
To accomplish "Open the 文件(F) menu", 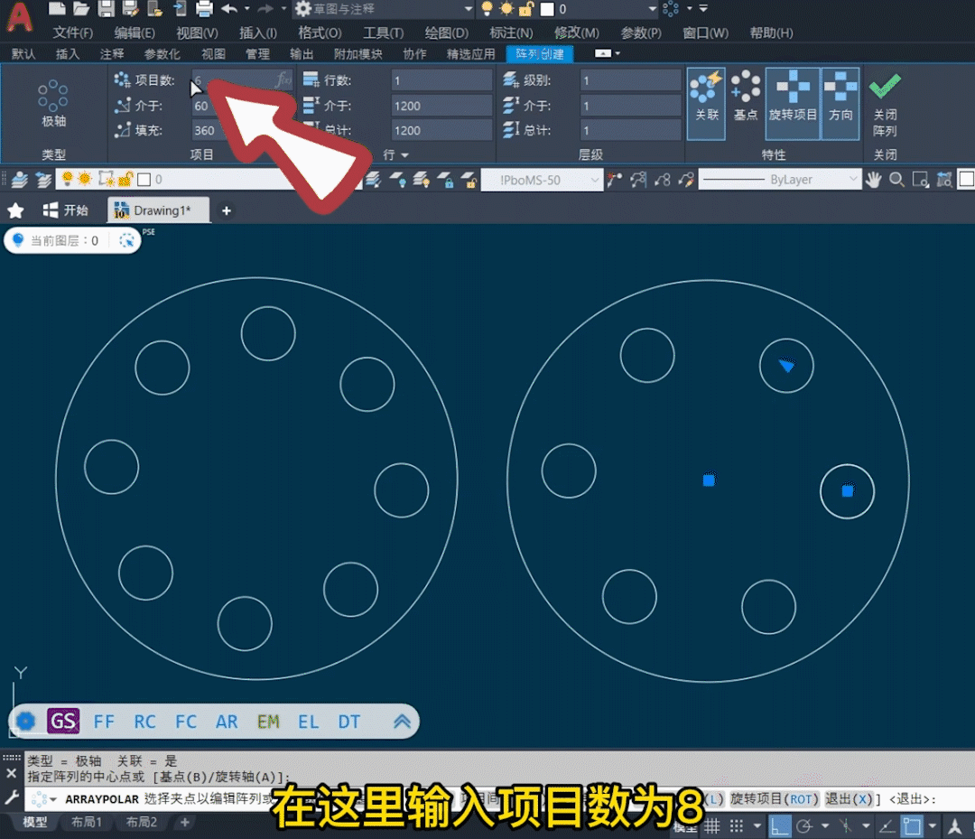I will 73,33.
